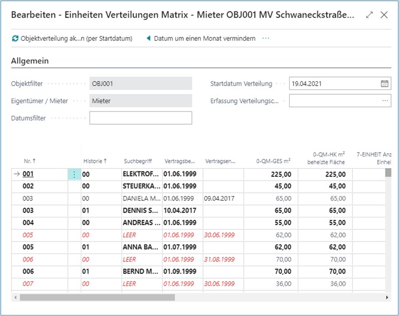Viewport: 399px width, 316px height.
Task: Open more actions ellipsis in the toolbar
Action: [266, 39]
